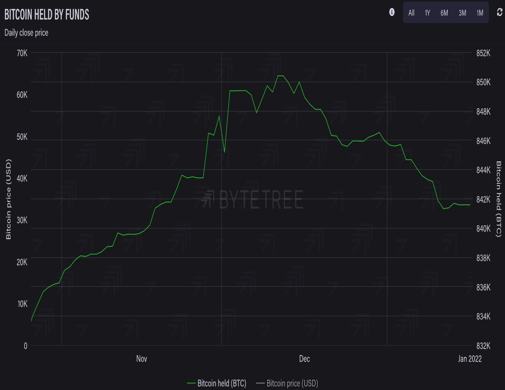Click the Dec label on the x-axis
Image resolution: width=505 pixels, height=390 pixels.
[x=304, y=359]
